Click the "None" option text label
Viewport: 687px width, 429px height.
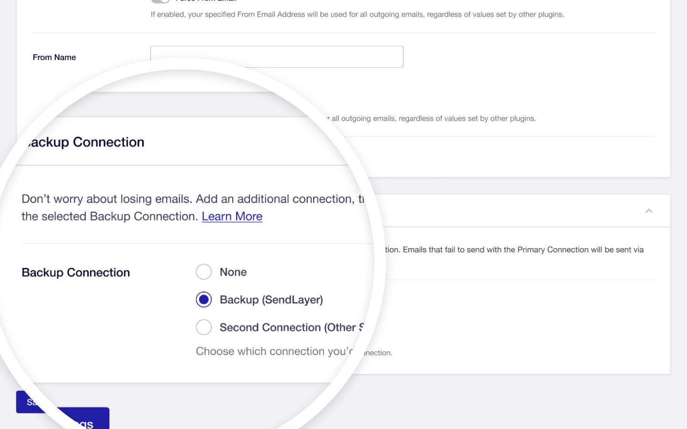233,272
